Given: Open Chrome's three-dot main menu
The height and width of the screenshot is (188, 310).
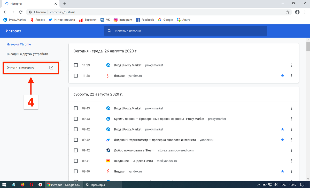Looking at the screenshot, I should 305,12.
